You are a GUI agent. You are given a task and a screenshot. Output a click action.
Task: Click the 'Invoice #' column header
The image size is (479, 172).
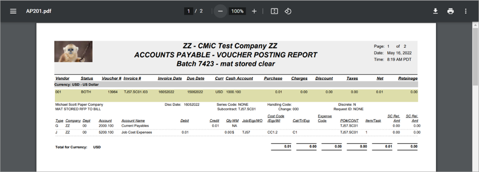(132, 78)
